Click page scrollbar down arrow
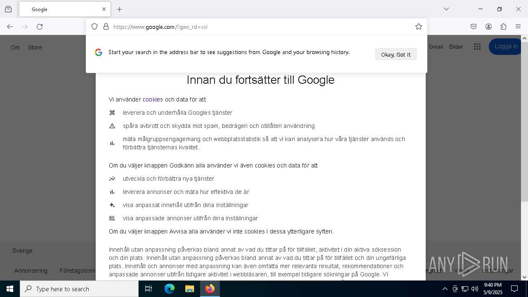The height and width of the screenshot is (297, 528). point(524,277)
